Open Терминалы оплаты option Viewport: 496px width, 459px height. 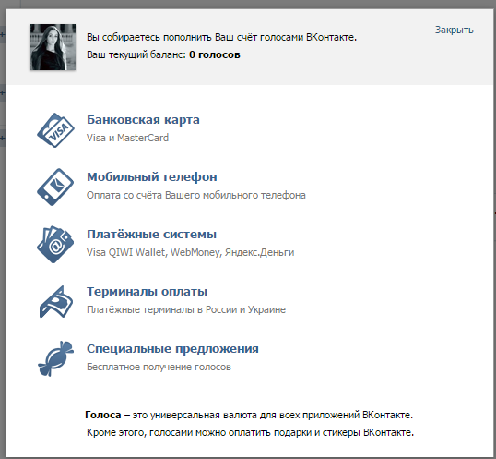(x=148, y=292)
